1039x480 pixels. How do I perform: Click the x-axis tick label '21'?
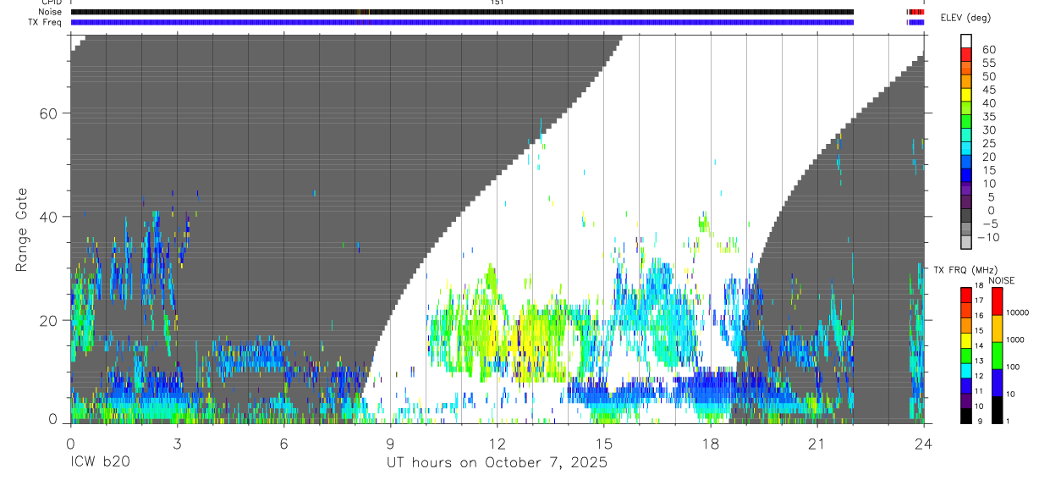[816, 444]
